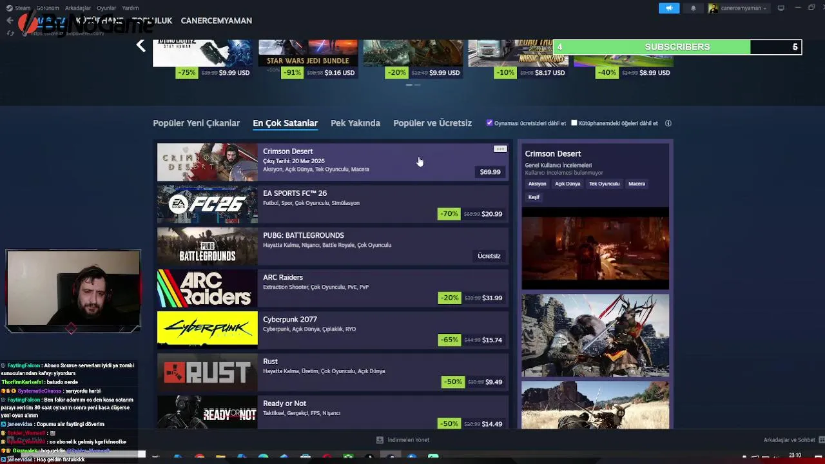This screenshot has height=464, width=825.
Task: Open the Dying Light 2 carousel item
Action: click(202, 53)
